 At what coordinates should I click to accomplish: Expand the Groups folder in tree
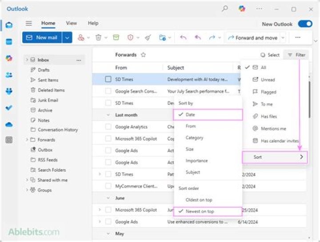click(27, 190)
